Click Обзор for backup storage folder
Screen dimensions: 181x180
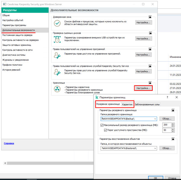(x=167, y=119)
